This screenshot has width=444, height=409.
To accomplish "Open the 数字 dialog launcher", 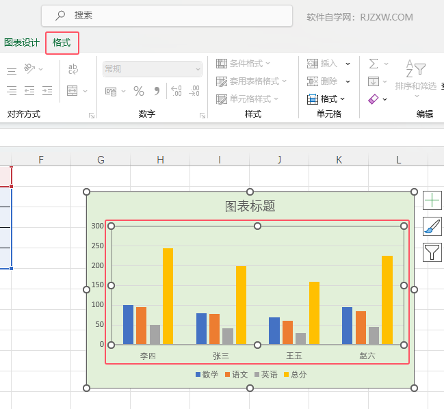I will pos(203,116).
